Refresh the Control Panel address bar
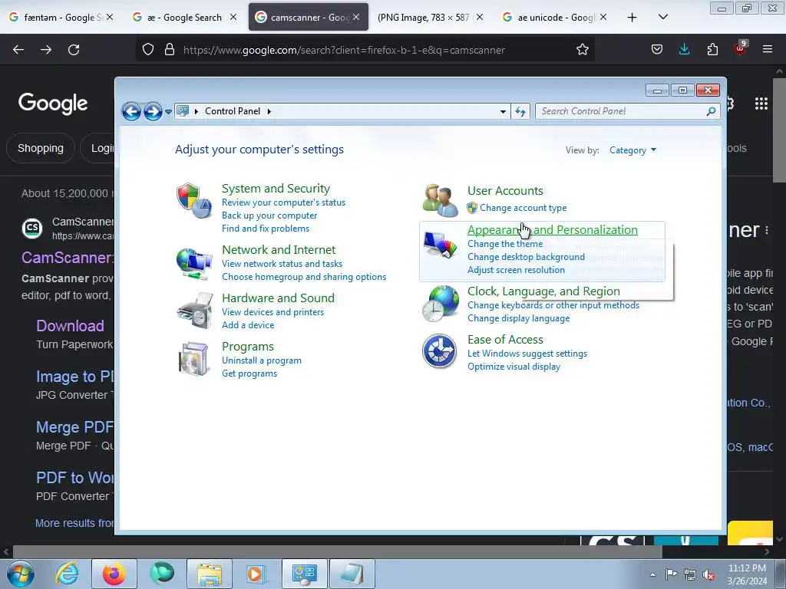Screen dimensions: 786x589 [x=520, y=112]
